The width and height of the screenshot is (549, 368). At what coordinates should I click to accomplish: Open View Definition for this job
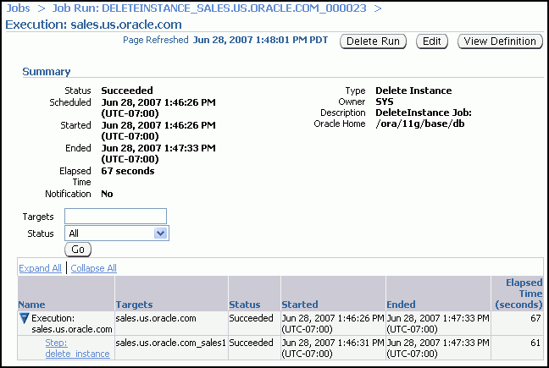(500, 41)
